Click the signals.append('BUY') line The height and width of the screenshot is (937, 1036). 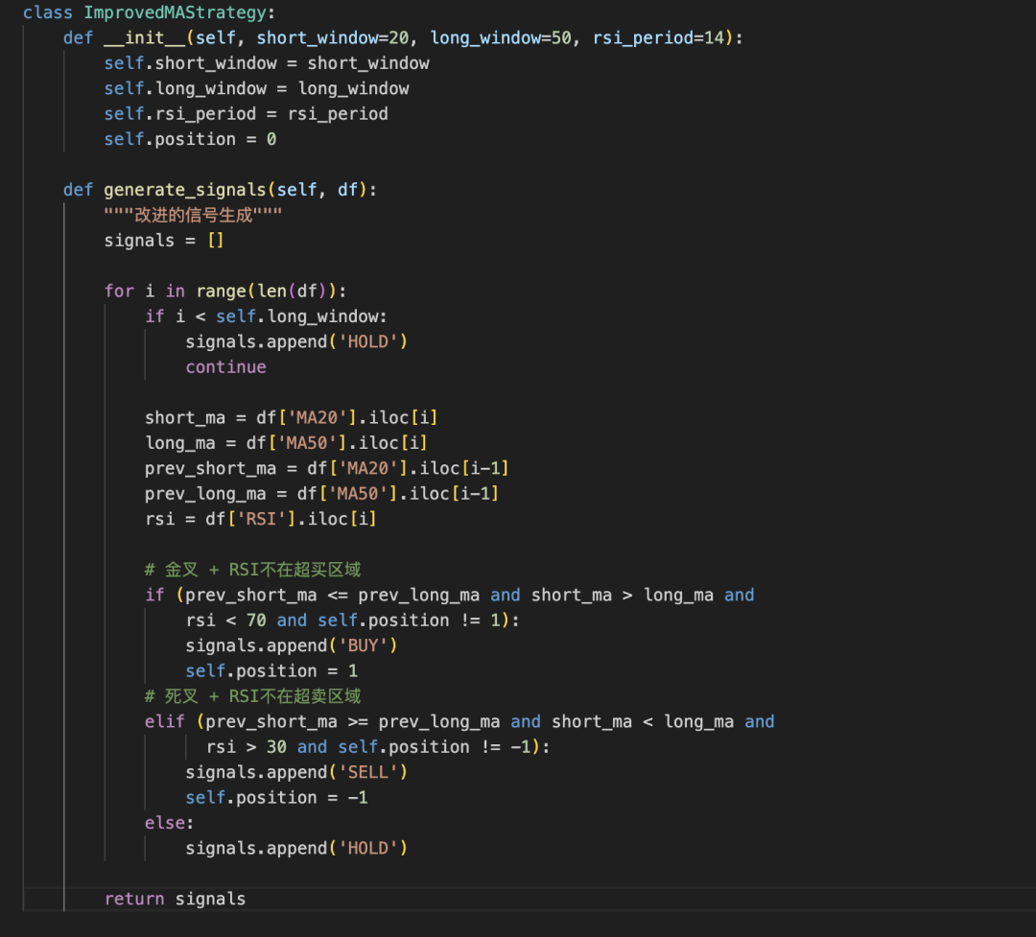coord(292,645)
